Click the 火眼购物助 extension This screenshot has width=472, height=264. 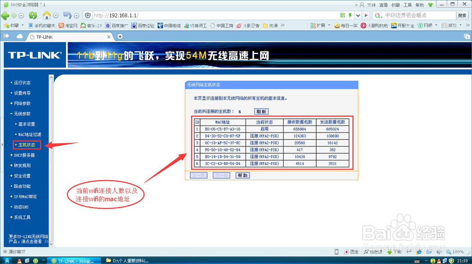374,25
